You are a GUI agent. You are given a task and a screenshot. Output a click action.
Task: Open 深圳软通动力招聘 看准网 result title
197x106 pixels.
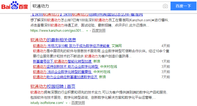pos(87,15)
